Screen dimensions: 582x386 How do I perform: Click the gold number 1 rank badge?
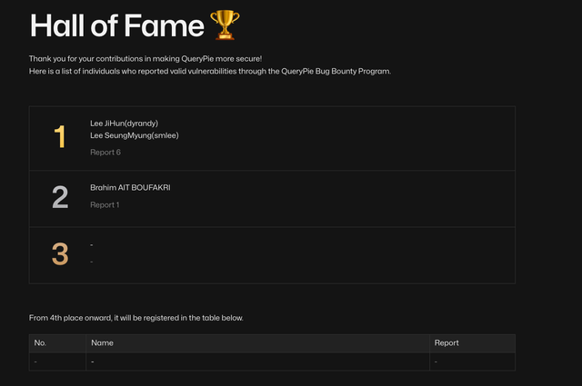(60, 137)
